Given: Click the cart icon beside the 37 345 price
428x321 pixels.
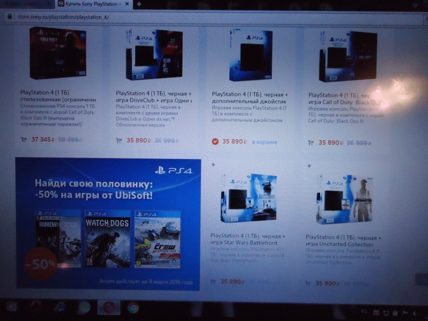Looking at the screenshot, I should 23,140.
